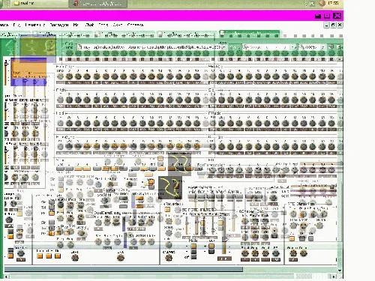Expand the address bar dropdown arrow
Image resolution: width=375 pixels, height=281 pixels.
point(223,46)
